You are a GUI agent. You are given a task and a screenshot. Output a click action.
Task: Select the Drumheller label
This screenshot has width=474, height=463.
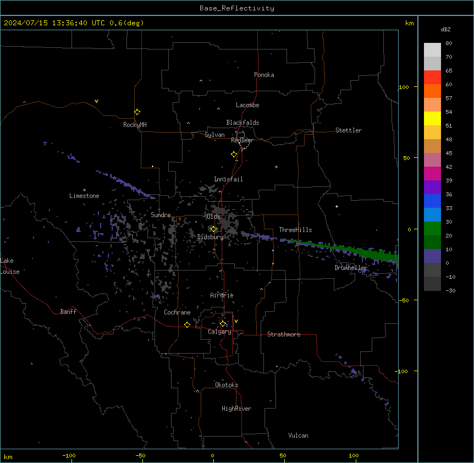[x=351, y=268]
